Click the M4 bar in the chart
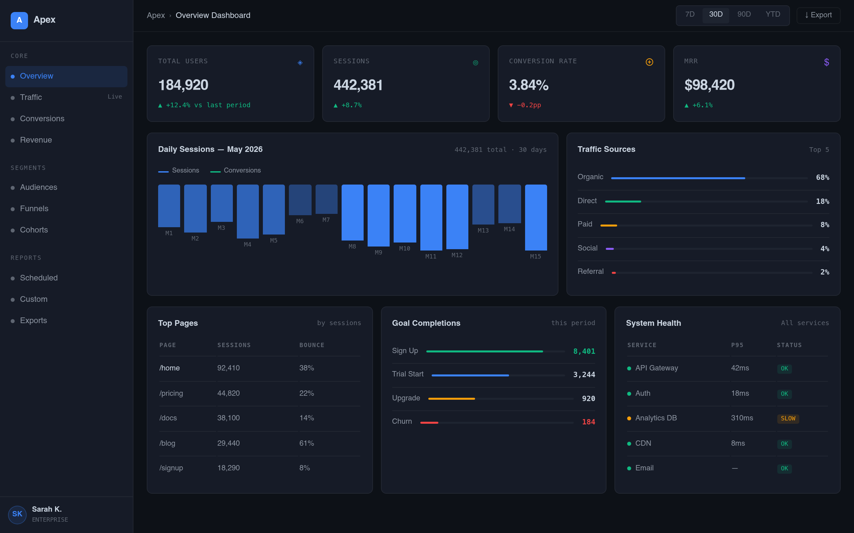Image resolution: width=854 pixels, height=533 pixels. [x=248, y=212]
